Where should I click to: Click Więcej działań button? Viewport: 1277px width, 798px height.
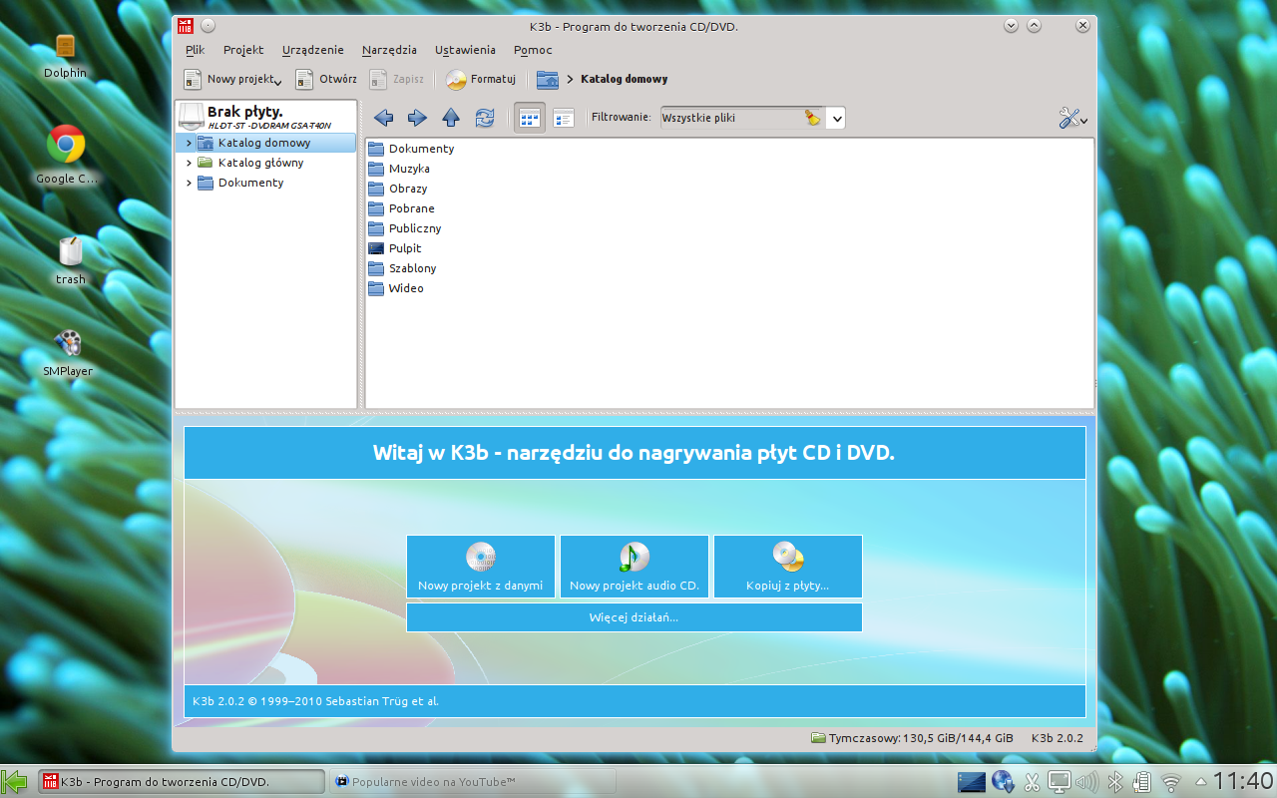pyautogui.click(x=635, y=617)
